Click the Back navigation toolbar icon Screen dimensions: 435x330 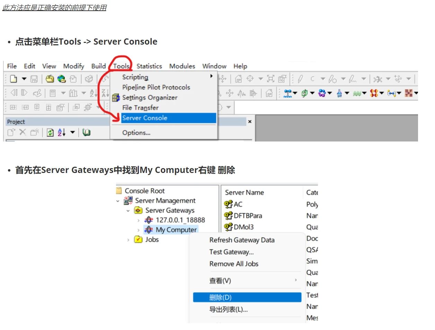click(14, 93)
